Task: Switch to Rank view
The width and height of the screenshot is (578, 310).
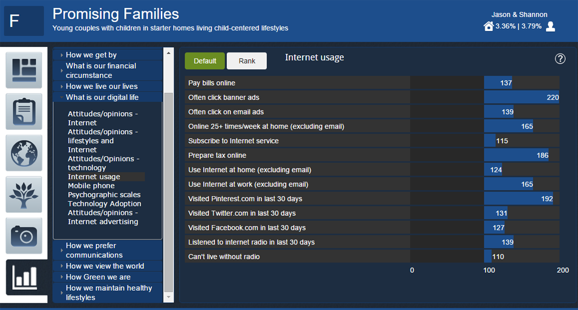Action: pyautogui.click(x=247, y=61)
